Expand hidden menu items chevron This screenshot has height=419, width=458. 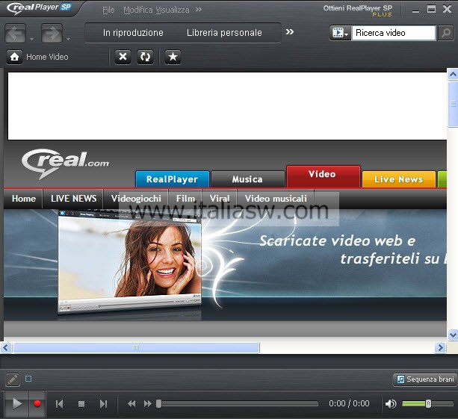199,10
